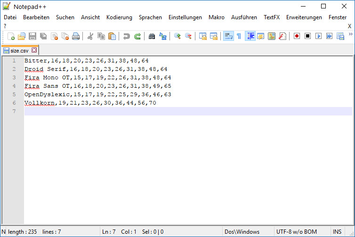Viewport: 355px width, 237px height.
Task: Toggle show all characters pilcrow icon
Action: (x=239, y=36)
